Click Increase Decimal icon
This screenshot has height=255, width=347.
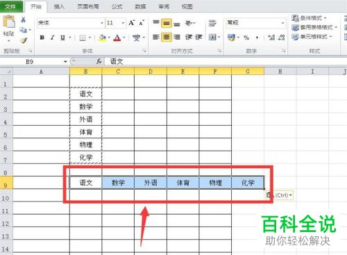(271, 38)
